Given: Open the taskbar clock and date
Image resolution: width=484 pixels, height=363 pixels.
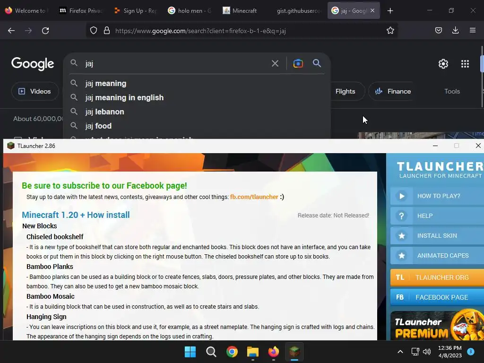Looking at the screenshot, I should [450, 352].
